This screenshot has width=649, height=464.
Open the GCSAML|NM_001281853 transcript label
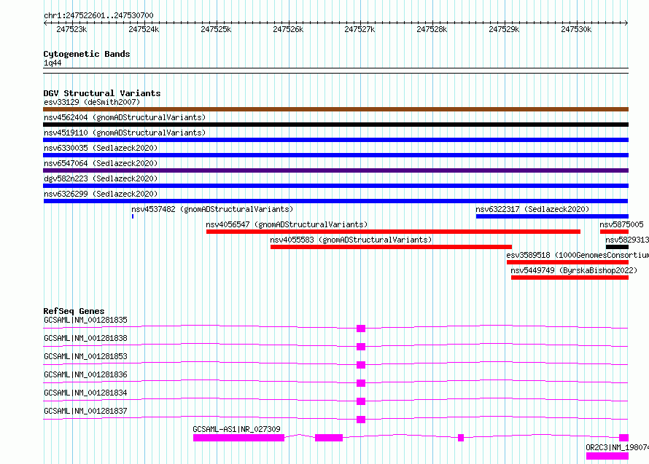click(x=85, y=356)
